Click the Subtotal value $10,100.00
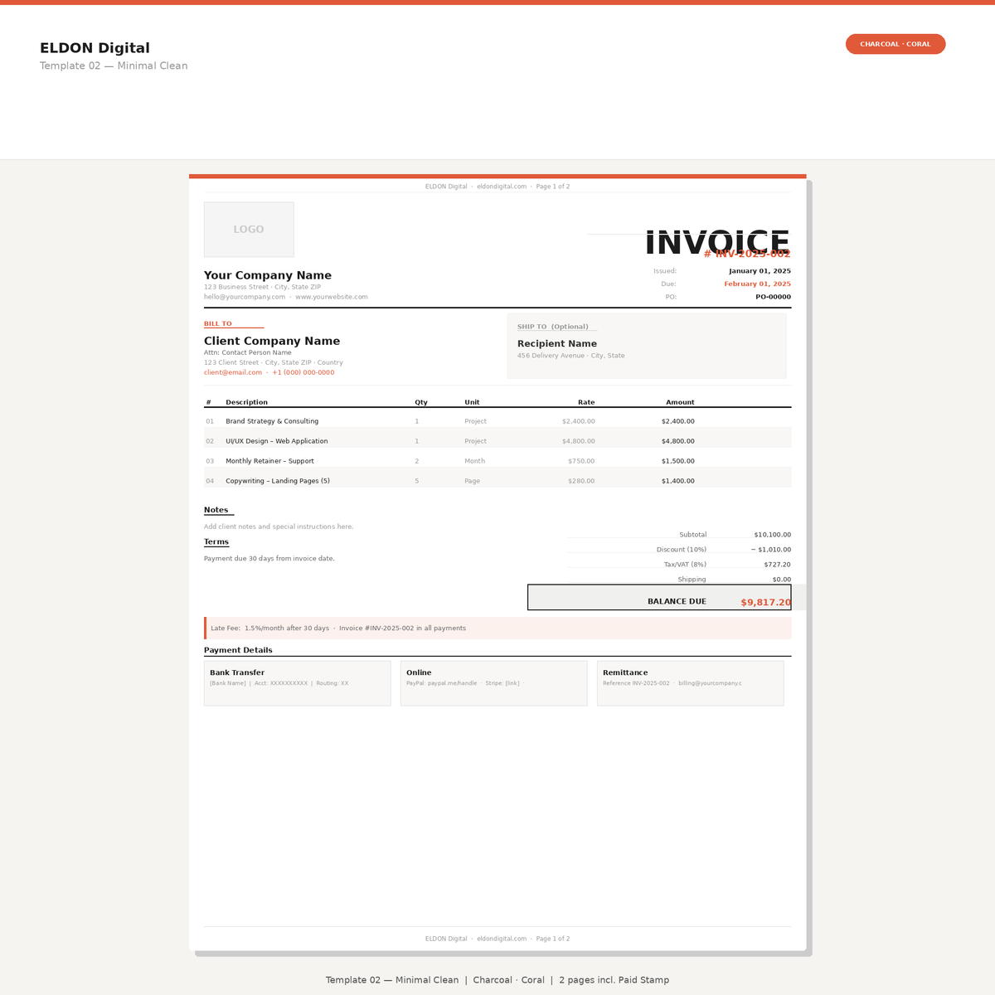Image resolution: width=995 pixels, height=995 pixels. (x=773, y=535)
